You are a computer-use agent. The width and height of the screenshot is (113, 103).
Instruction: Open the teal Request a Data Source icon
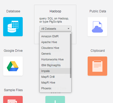point(55,99)
